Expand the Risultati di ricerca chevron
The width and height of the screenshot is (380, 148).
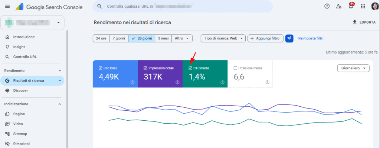(60, 80)
